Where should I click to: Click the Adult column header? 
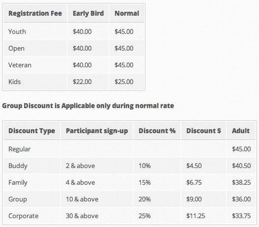[241, 131]
